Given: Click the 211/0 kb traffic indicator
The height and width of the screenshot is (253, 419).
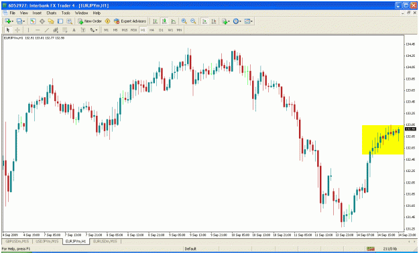Looking at the screenshot, I should point(390,249).
